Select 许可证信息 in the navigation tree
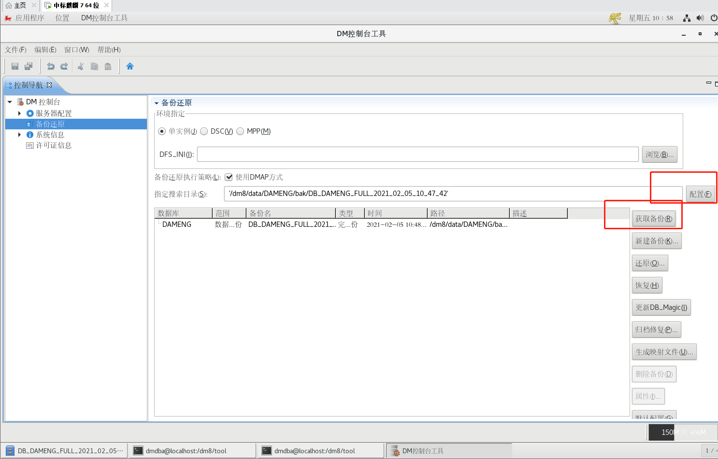 [x=54, y=145]
